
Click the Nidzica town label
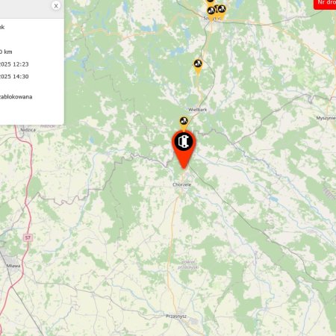click(x=28, y=130)
